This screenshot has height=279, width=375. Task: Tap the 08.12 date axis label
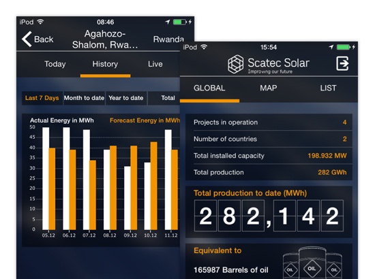point(110,235)
